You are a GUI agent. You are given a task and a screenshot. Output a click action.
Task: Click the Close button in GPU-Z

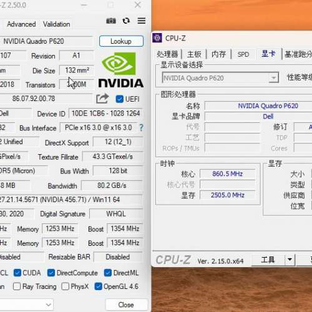coord(126,305)
